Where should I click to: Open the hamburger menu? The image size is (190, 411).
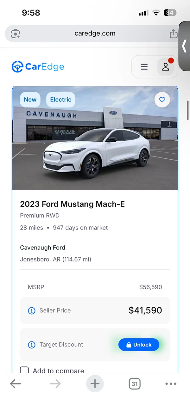pos(144,67)
